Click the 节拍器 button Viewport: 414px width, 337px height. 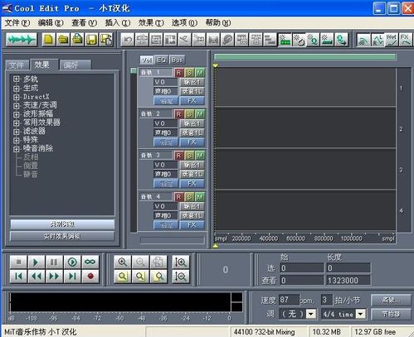point(391,314)
